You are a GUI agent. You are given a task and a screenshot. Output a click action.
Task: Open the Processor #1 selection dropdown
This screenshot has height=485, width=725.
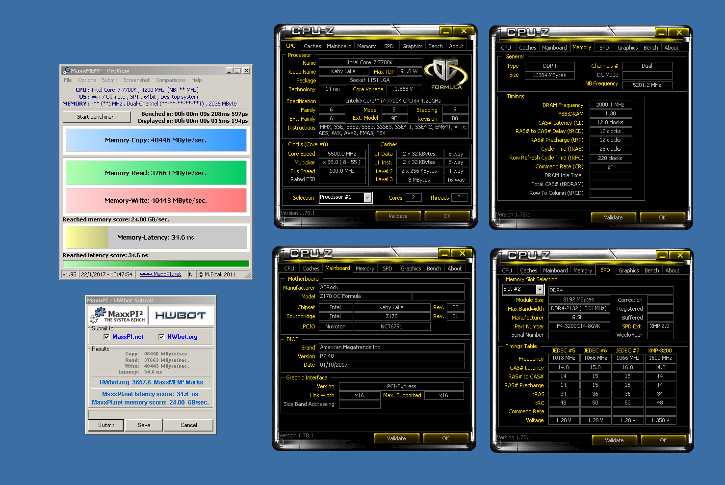point(367,197)
